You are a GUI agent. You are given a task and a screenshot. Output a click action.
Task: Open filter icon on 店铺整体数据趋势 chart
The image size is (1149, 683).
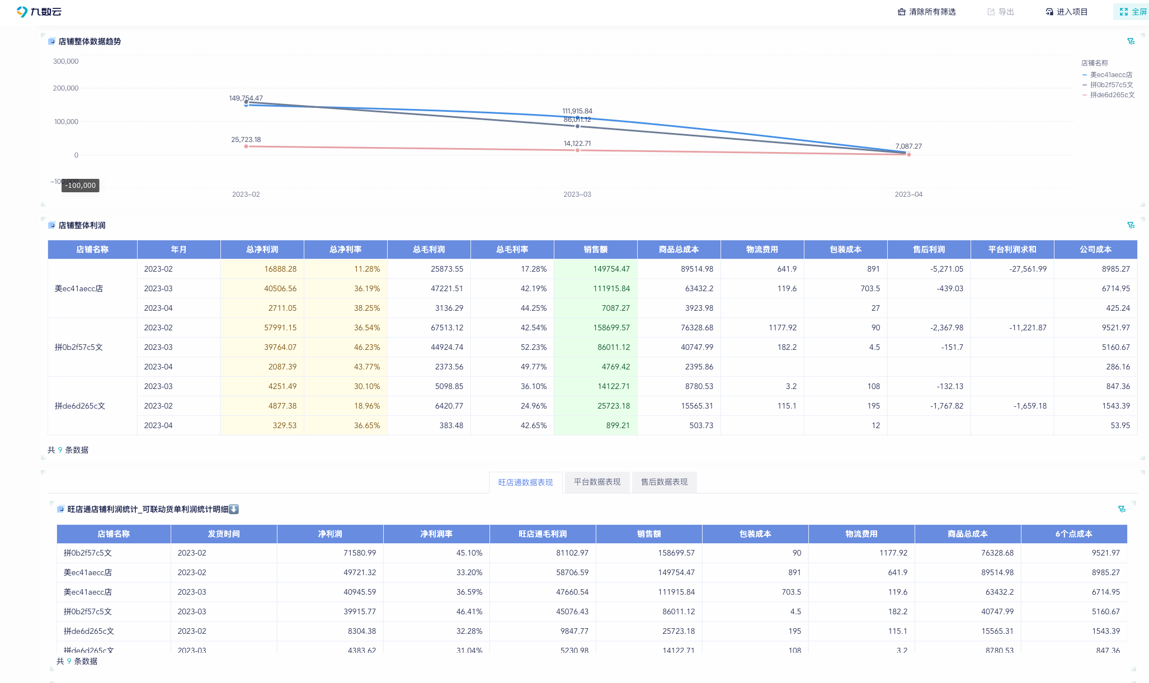coord(1131,41)
